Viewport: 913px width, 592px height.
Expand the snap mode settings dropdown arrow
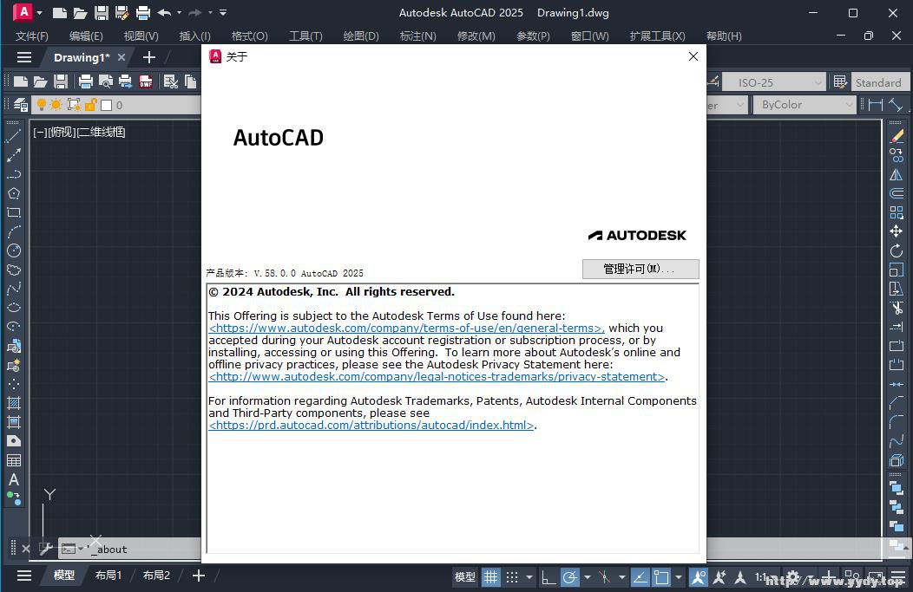pyautogui.click(x=529, y=577)
